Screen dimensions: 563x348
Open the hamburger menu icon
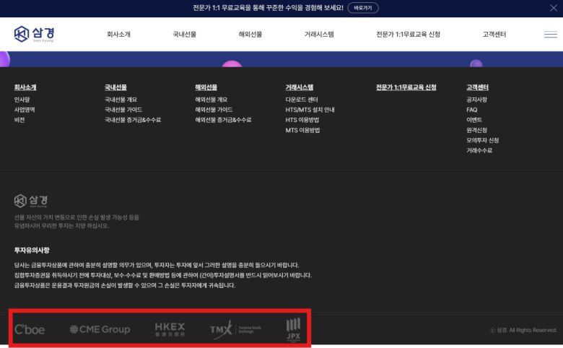(550, 35)
